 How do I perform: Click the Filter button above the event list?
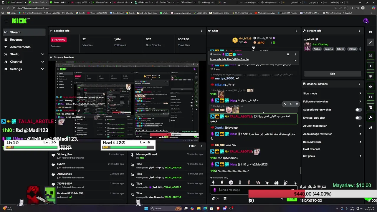click(192, 146)
